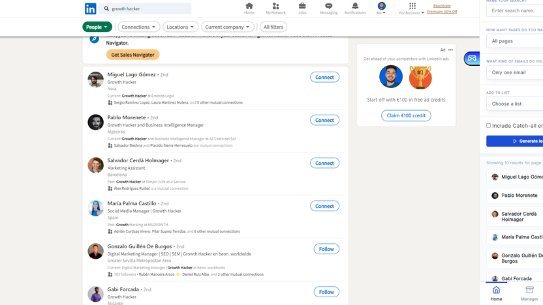Click Claim €100 credit button

coord(406,115)
